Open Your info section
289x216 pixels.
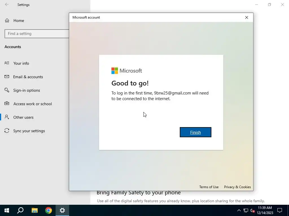pos(21,63)
